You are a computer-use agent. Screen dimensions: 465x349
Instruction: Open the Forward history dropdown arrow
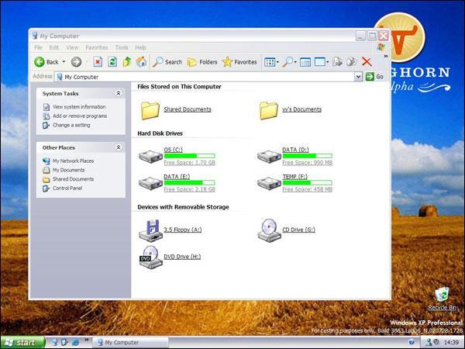coord(87,62)
